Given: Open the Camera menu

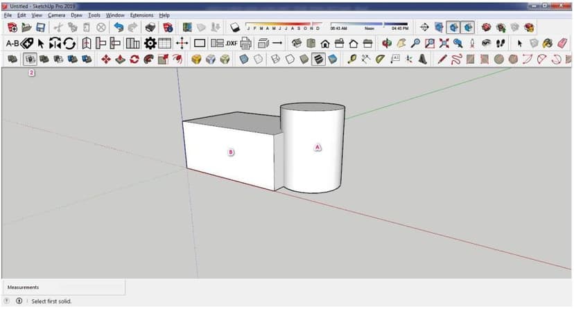Looking at the screenshot, I should pyautogui.click(x=56, y=15).
